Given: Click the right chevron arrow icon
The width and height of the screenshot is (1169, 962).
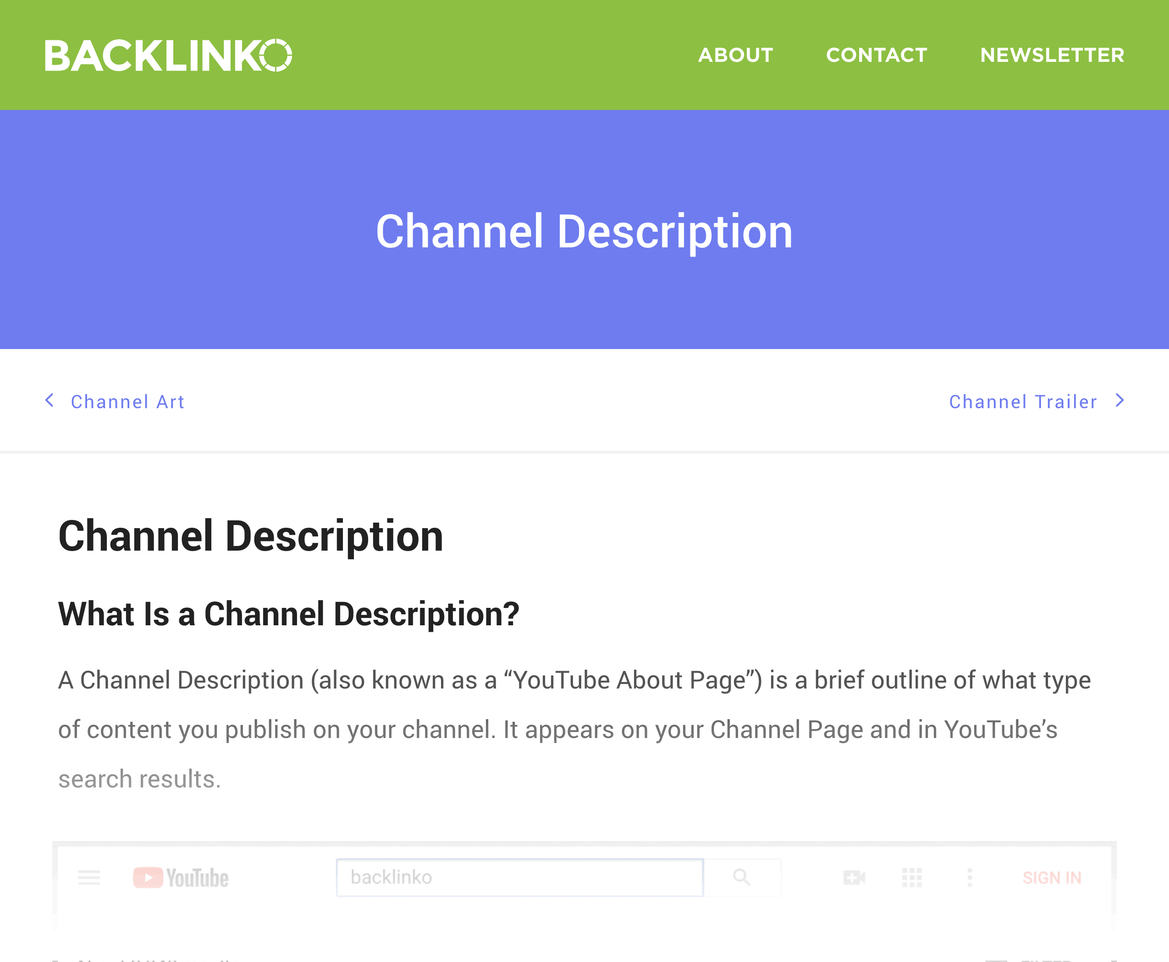Looking at the screenshot, I should point(1119,399).
